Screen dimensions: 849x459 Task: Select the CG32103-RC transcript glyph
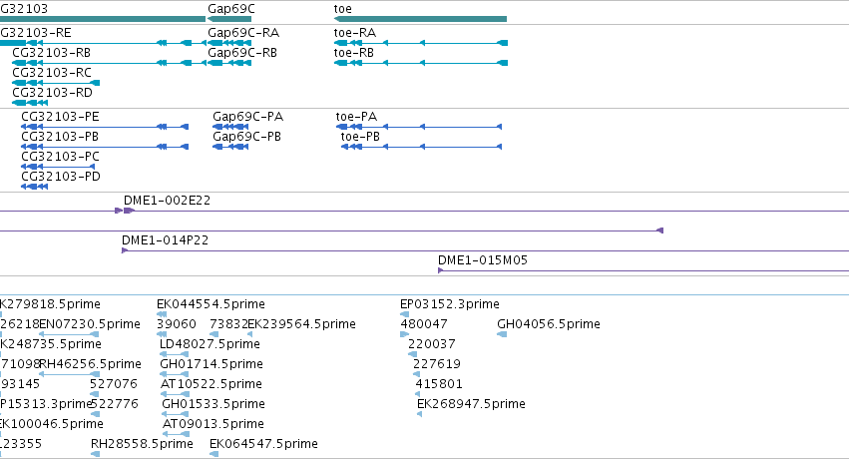56,83
